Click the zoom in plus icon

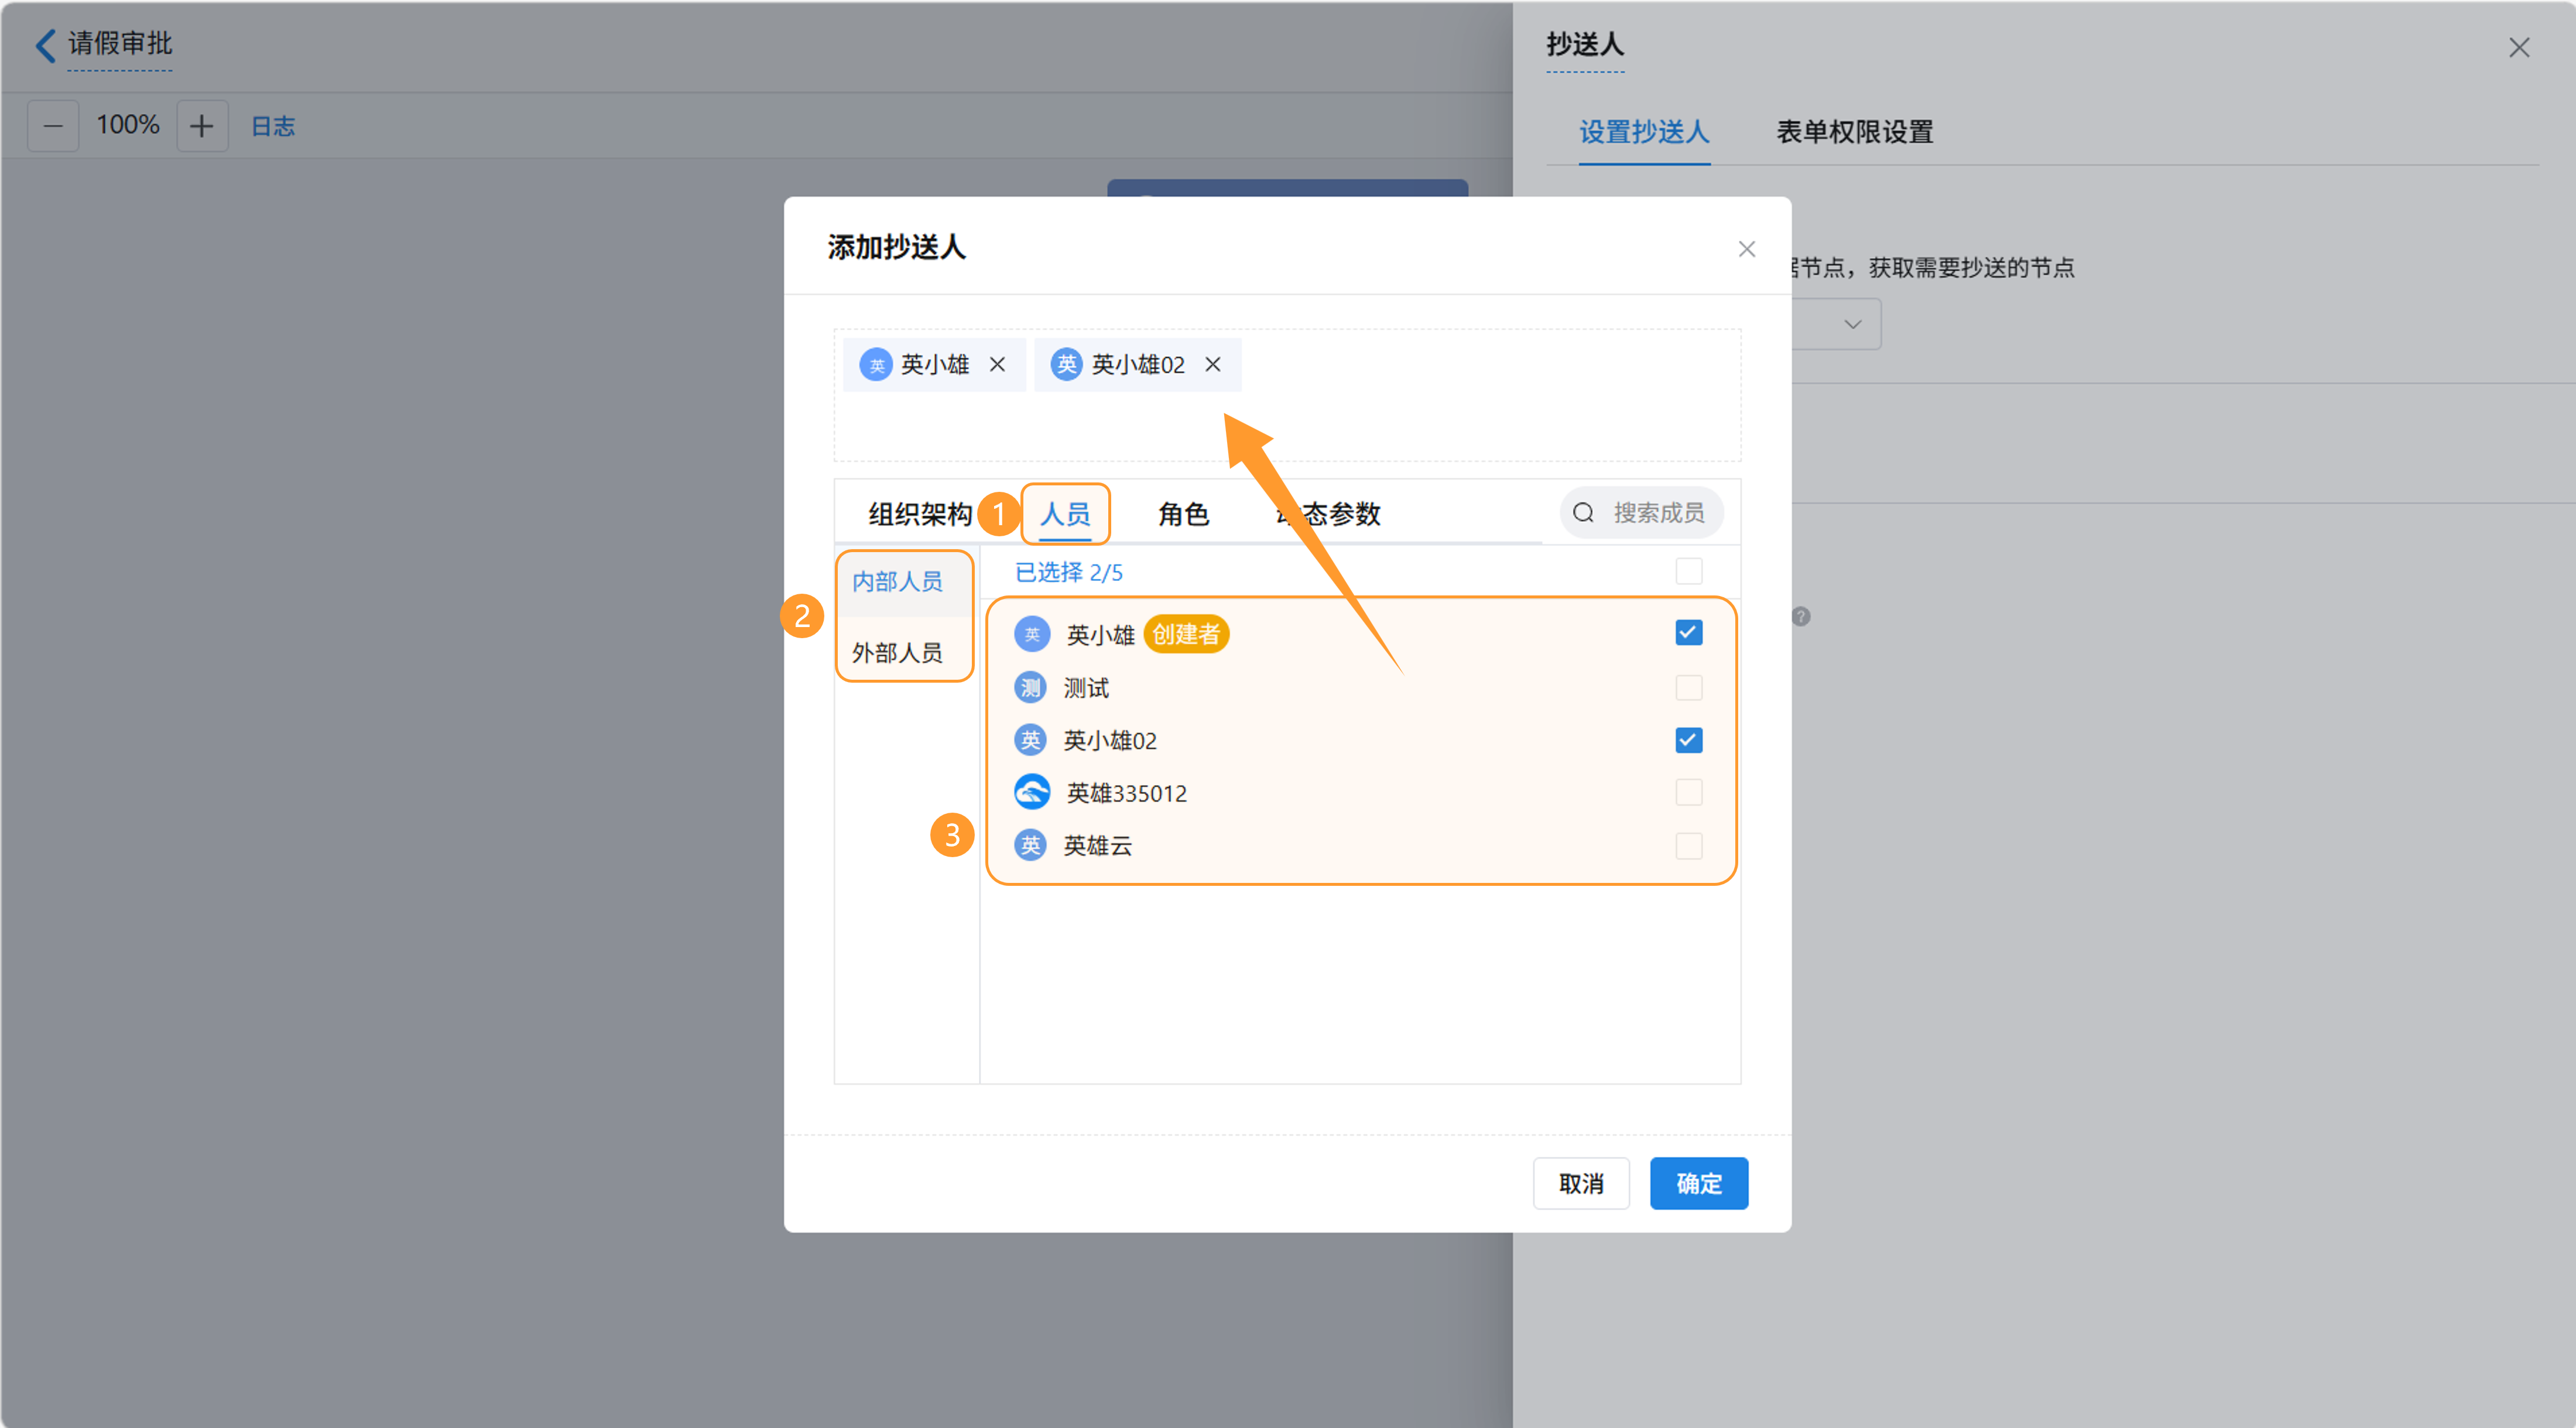coord(202,126)
